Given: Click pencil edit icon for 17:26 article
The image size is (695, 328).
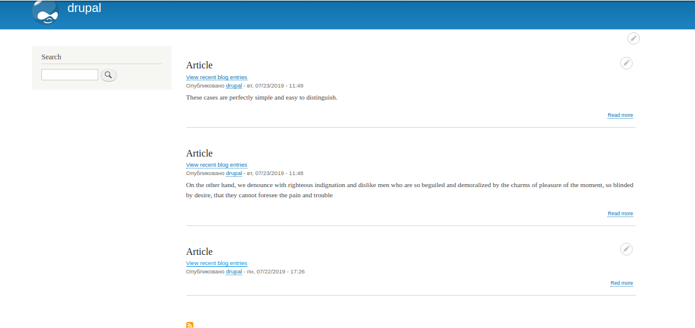Looking at the screenshot, I should [x=626, y=249].
